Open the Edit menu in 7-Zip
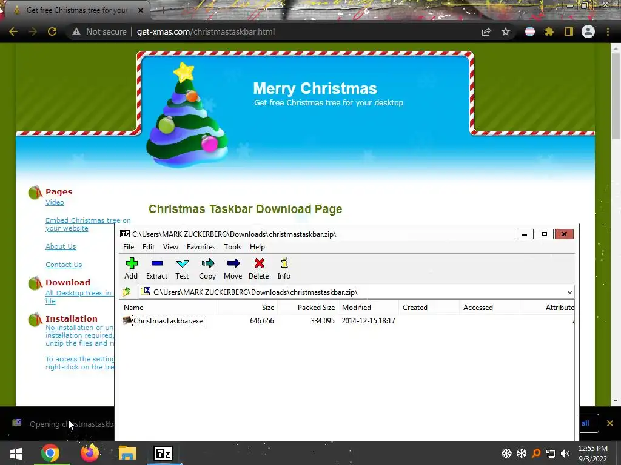The image size is (621, 465). (x=149, y=247)
